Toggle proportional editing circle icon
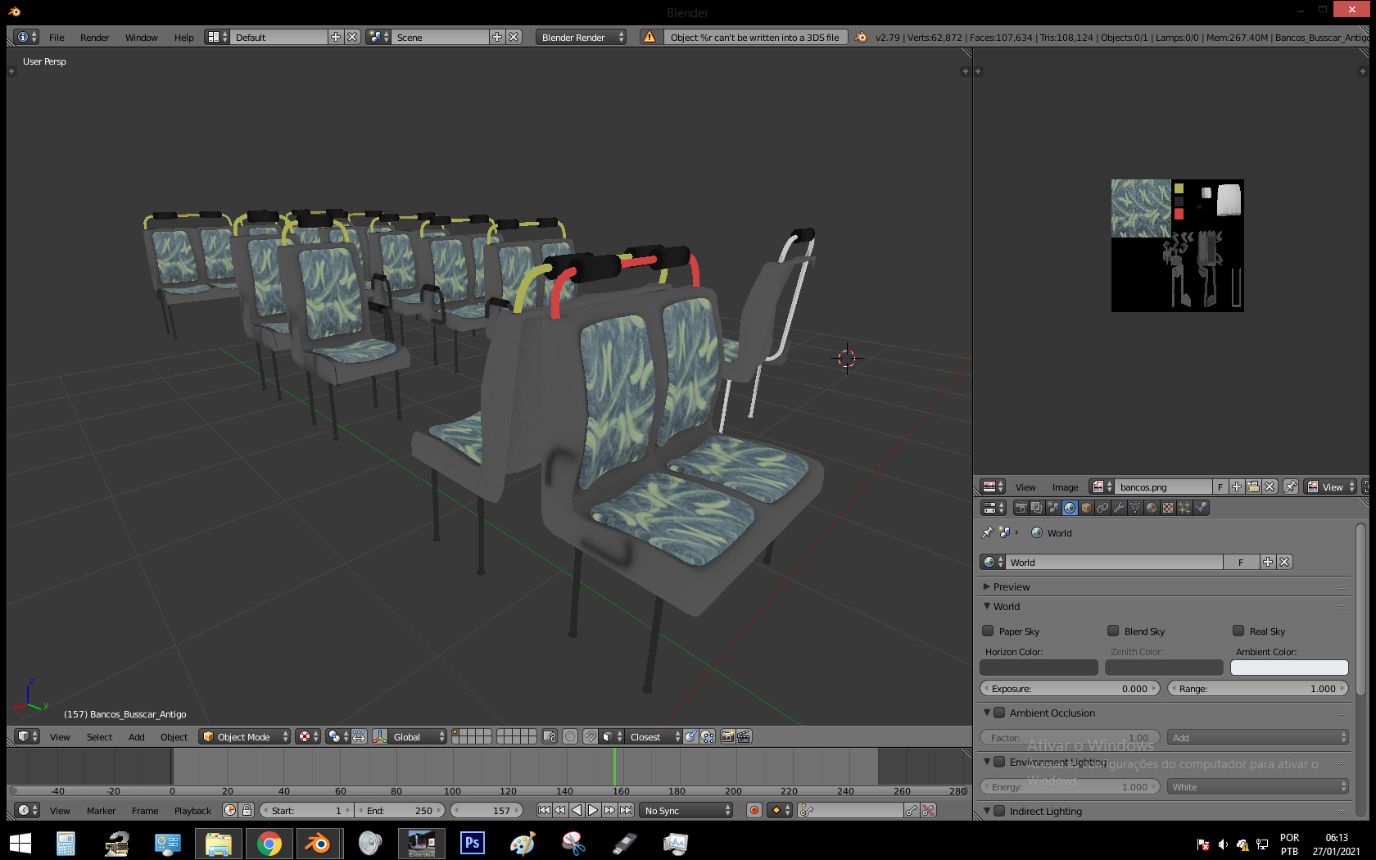Viewport: 1376px width, 860px height. (x=570, y=737)
